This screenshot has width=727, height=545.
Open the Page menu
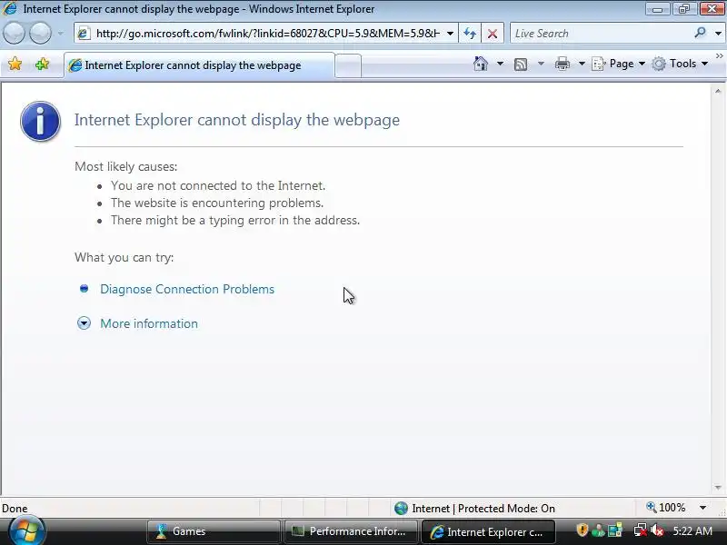(619, 64)
